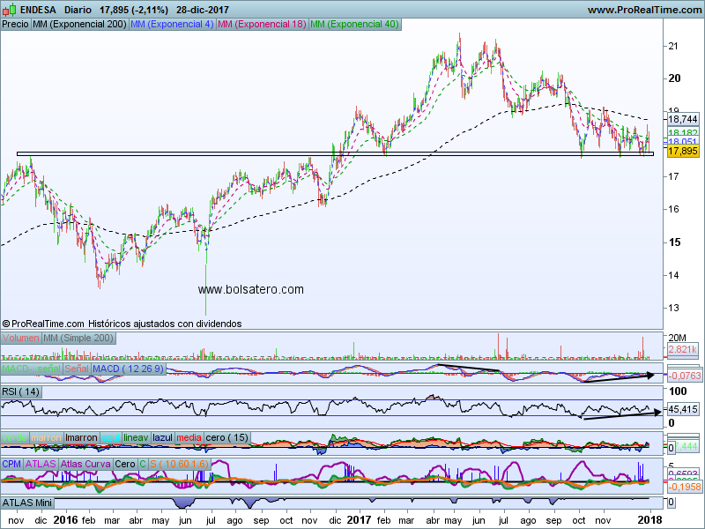705x529 pixels.
Task: Click the candlestick icon beside ENDESA
Action: click(x=9, y=10)
